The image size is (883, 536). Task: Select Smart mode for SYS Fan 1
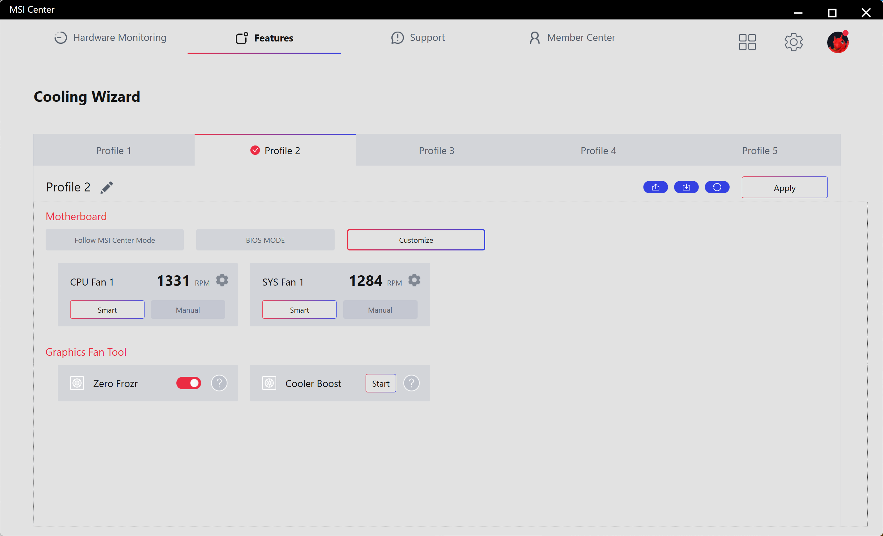pyautogui.click(x=299, y=309)
